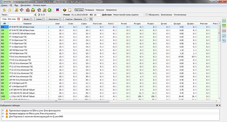Click the golden books toolbar icon
The width and height of the screenshot is (227, 122).
coord(16,10)
